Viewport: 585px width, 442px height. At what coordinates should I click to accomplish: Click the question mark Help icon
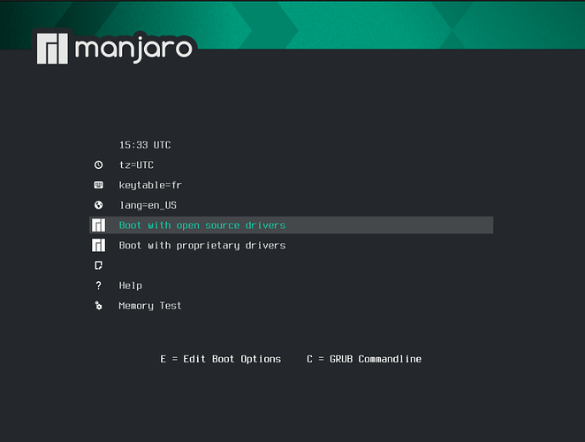coord(98,286)
